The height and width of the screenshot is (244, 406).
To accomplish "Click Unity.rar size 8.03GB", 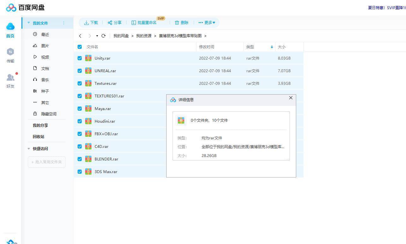I will point(284,58).
